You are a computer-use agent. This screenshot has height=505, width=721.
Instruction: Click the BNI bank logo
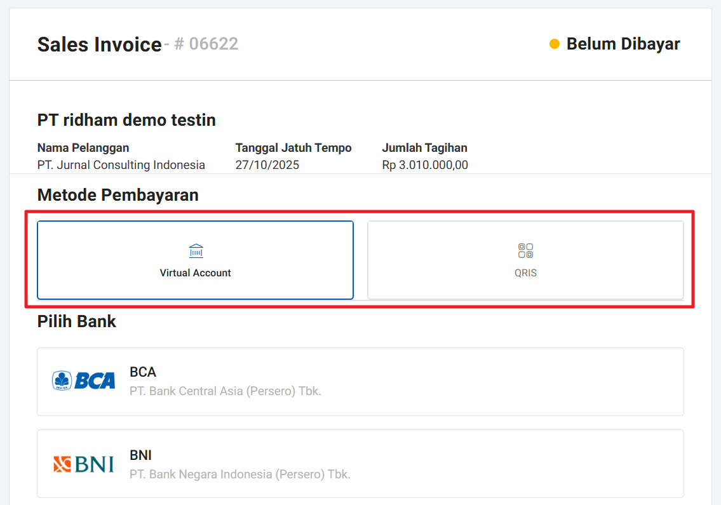pyautogui.click(x=84, y=464)
